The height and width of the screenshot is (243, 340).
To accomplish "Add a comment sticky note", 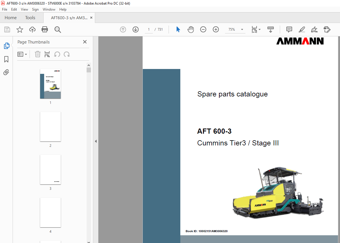I will point(289,29).
